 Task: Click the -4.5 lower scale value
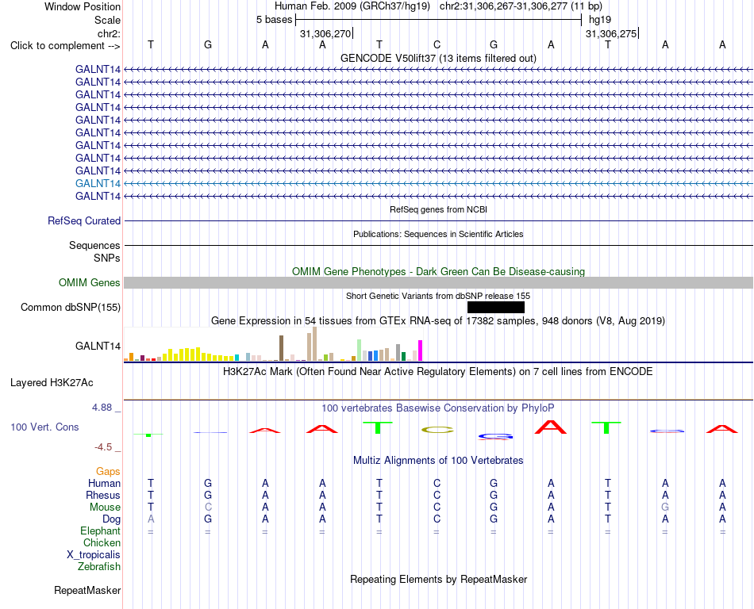103,447
